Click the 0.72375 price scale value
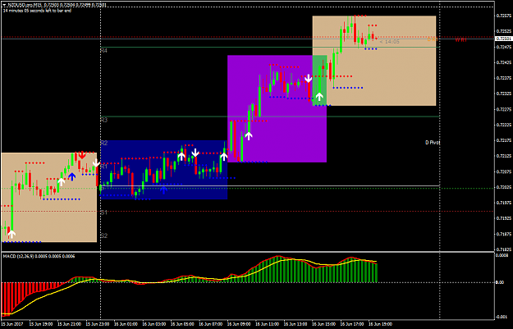This screenshot has width=513, height=329. pyautogui.click(x=502, y=78)
